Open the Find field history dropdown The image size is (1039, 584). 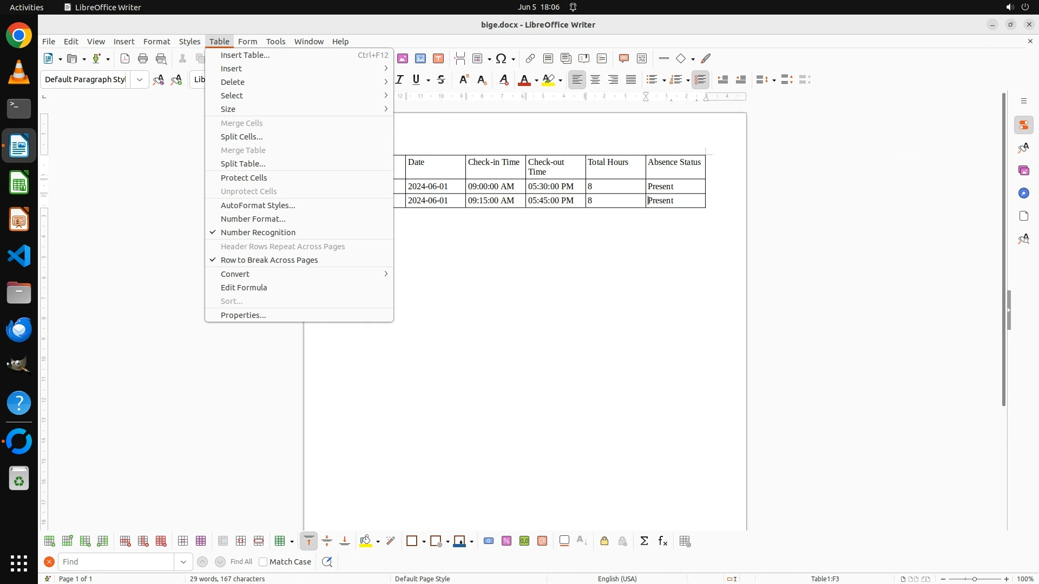[183, 562]
